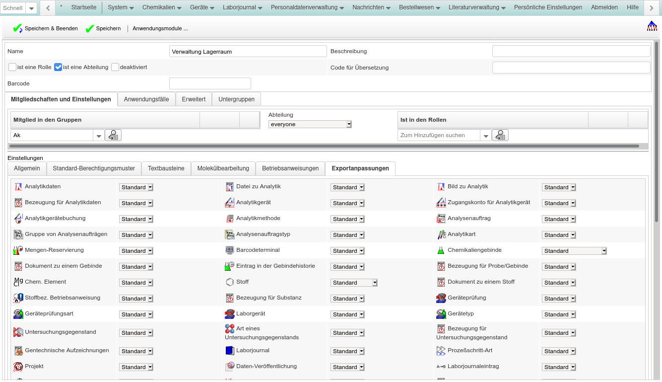Image resolution: width=662 pixels, height=382 pixels.
Task: Click the Barcodeterminal icon
Action: (x=229, y=250)
